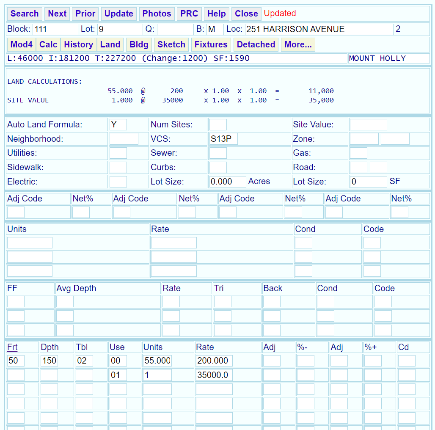Edit Lot Size SF field showing 0

click(368, 182)
